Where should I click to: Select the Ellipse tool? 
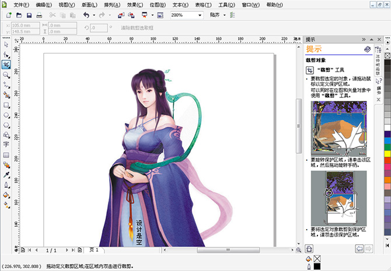(x=6, y=115)
